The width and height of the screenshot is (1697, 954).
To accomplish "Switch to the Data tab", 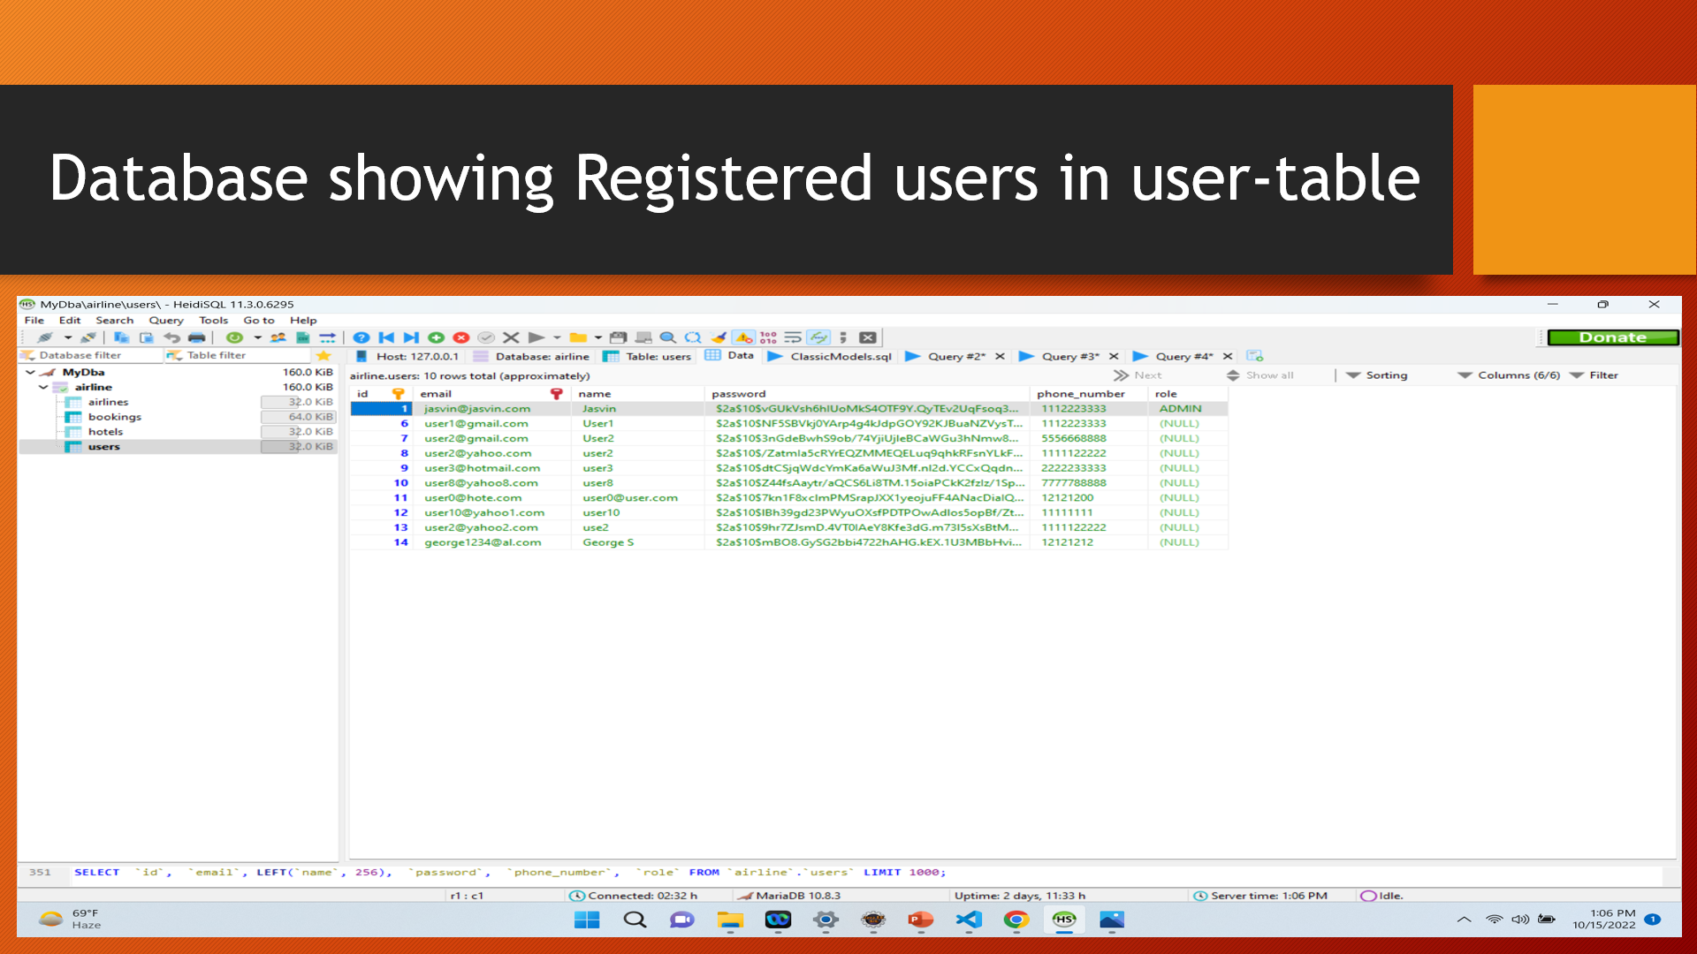I will [730, 355].
